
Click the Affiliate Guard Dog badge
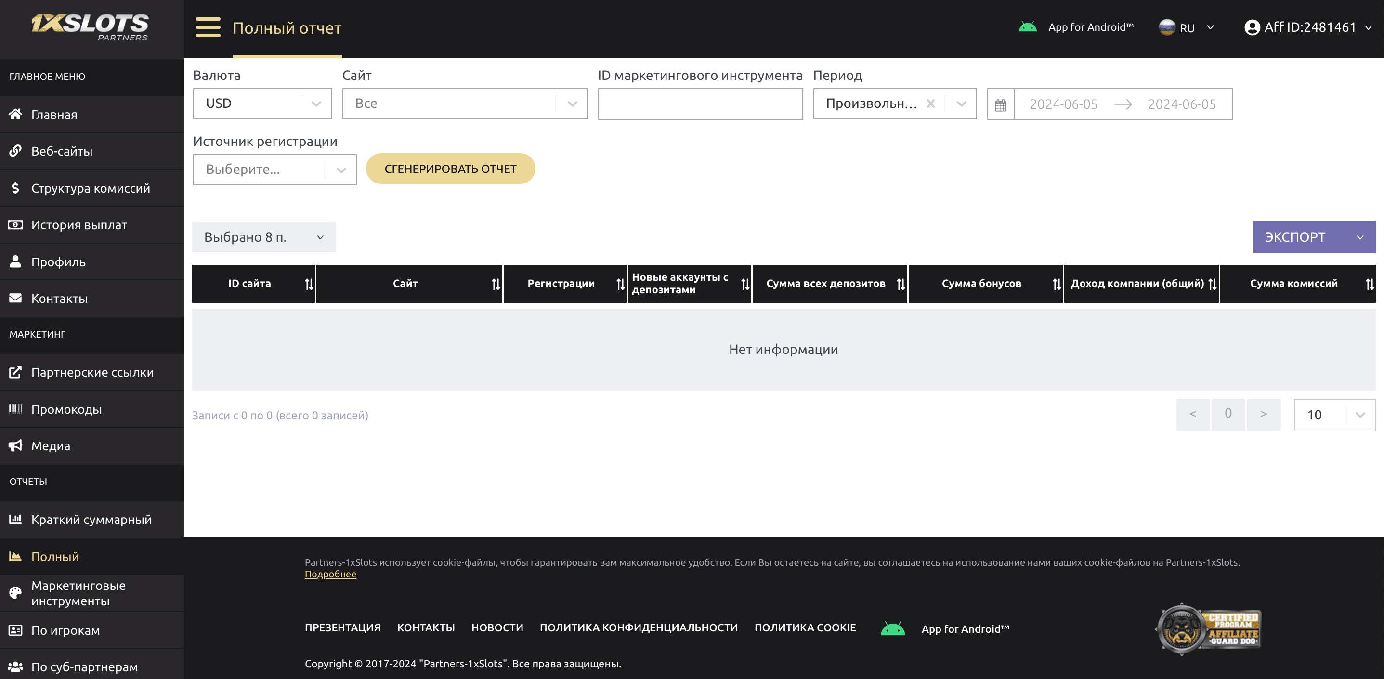point(1208,629)
